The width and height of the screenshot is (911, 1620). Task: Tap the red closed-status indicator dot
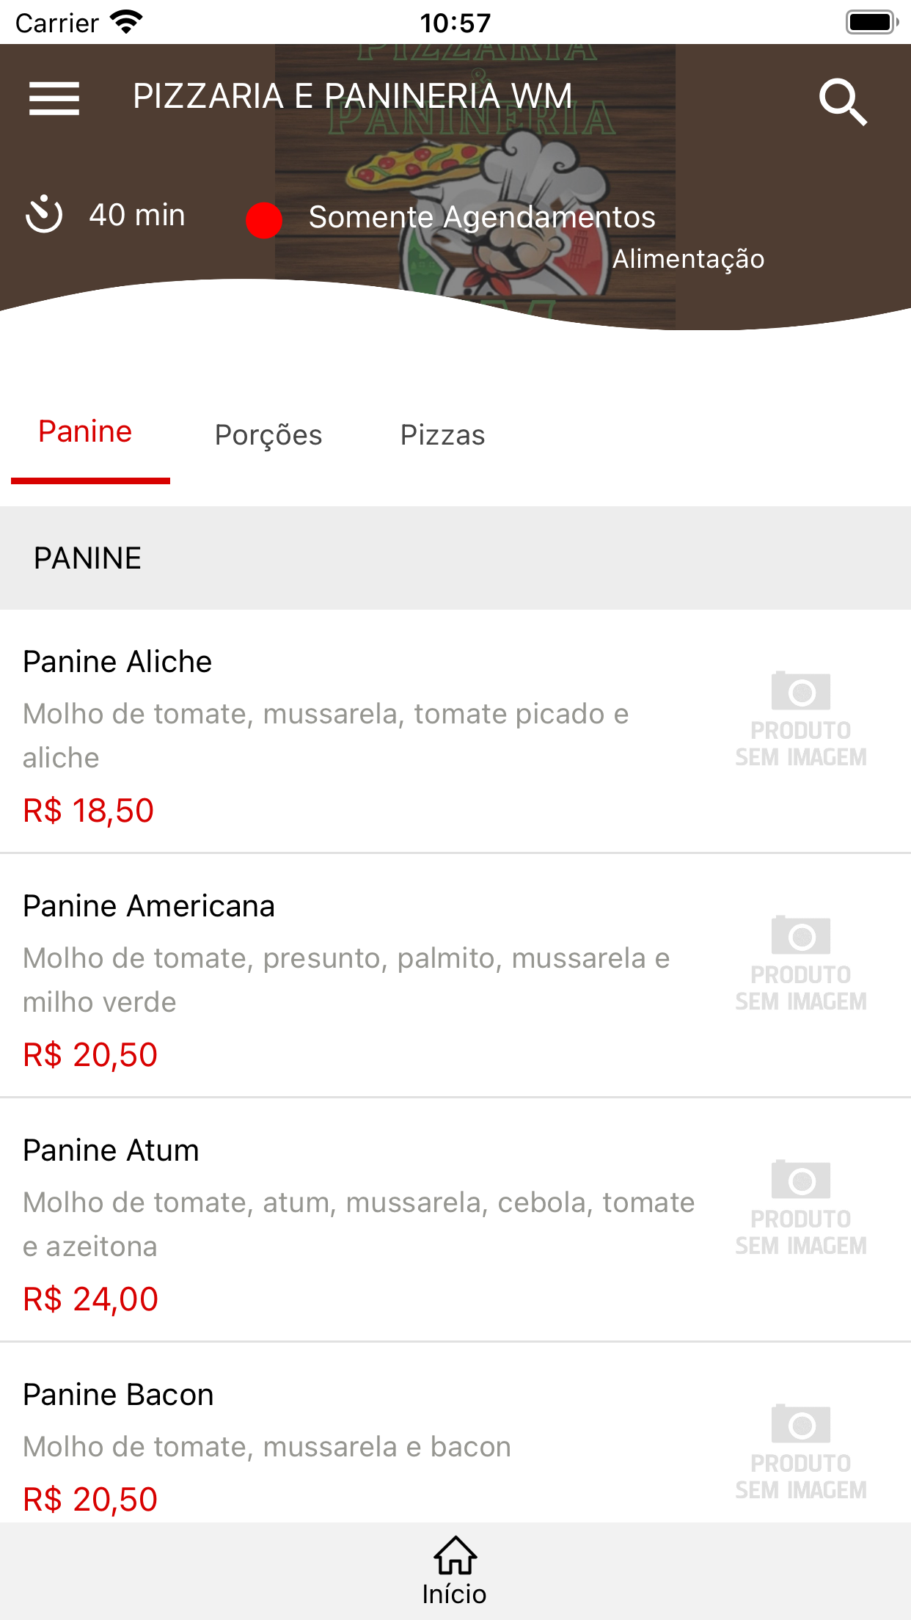pyautogui.click(x=264, y=220)
